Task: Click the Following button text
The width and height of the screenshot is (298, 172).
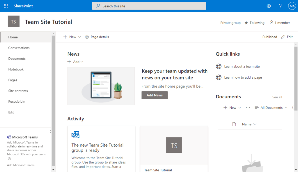Action: [257, 23]
